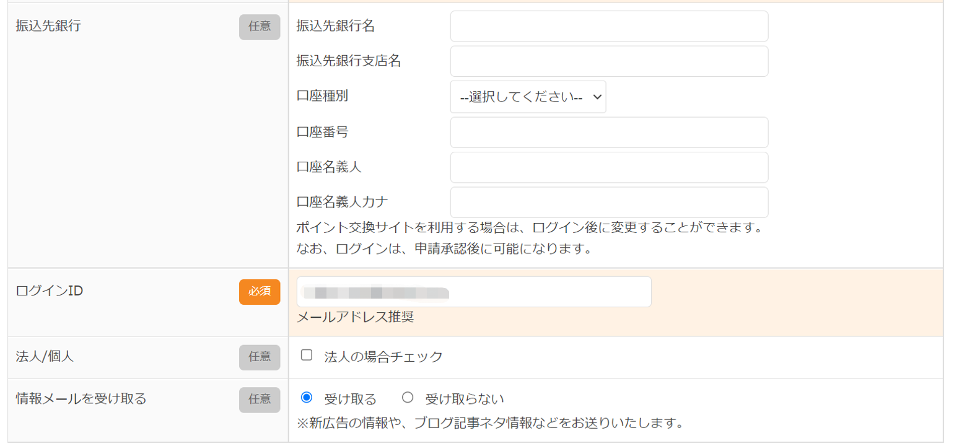This screenshot has width=954, height=446.
Task: Choose the 受け取らない radio option
Action: [x=408, y=398]
